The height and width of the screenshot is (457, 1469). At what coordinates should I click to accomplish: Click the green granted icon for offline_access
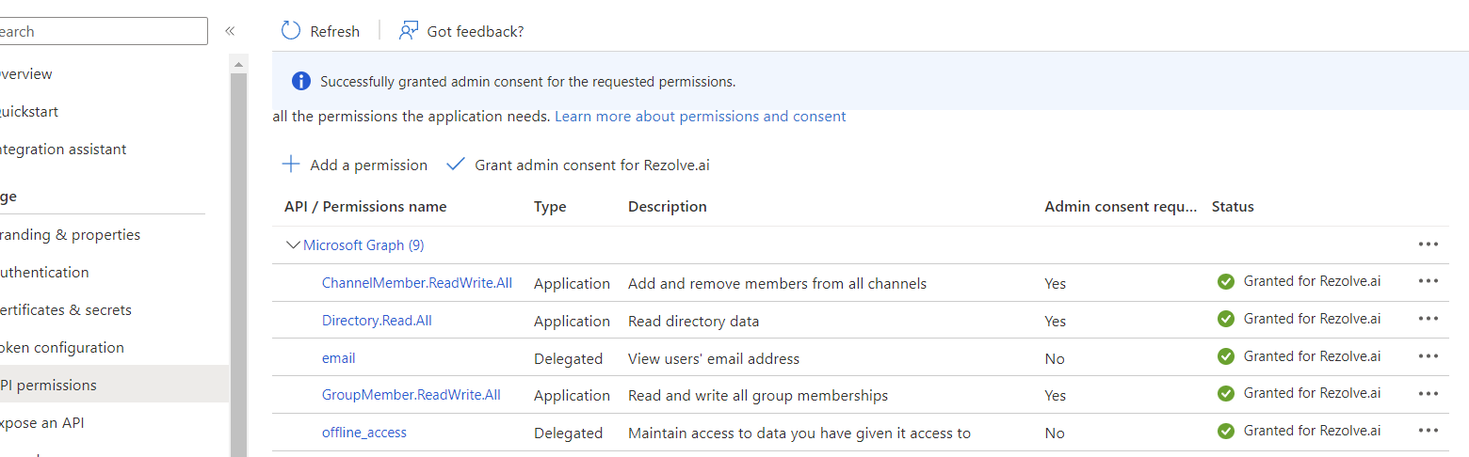tap(1225, 431)
